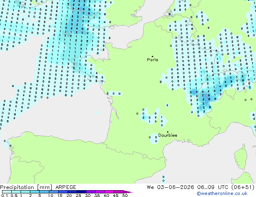Click the '06..09 UTC' time range text
256x197 pixels.
click(x=212, y=187)
